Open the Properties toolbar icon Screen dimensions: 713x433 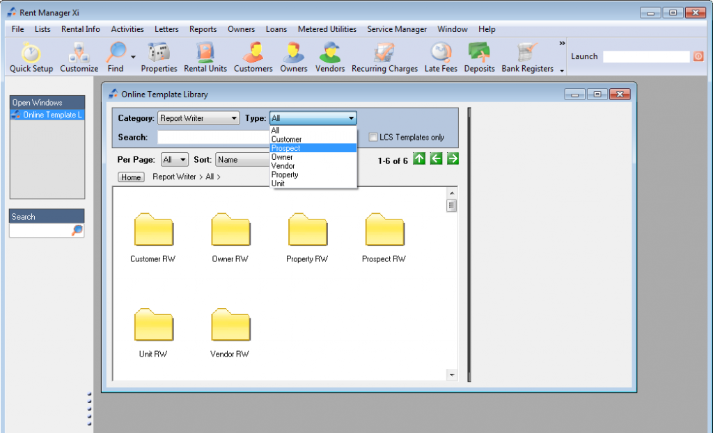tap(159, 57)
